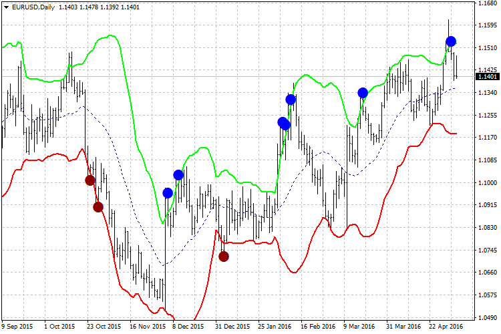The image size is (501, 334).
Task: Click the 25 Jan 2016 date label
Action: pyautogui.click(x=275, y=327)
